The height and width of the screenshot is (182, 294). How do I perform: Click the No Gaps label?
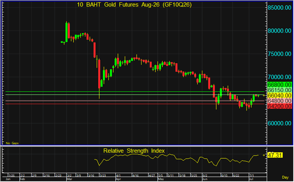tap(12, 143)
